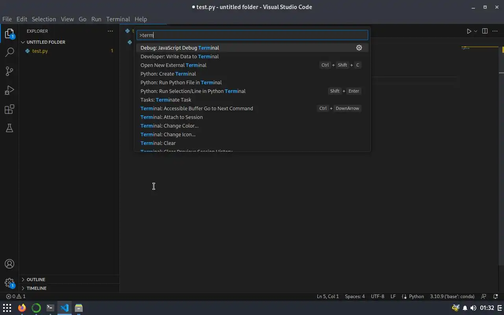
Task: Open the Go menu
Action: tap(82, 19)
